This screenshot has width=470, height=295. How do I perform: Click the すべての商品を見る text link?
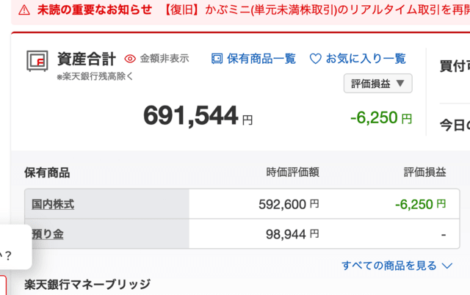point(389,266)
